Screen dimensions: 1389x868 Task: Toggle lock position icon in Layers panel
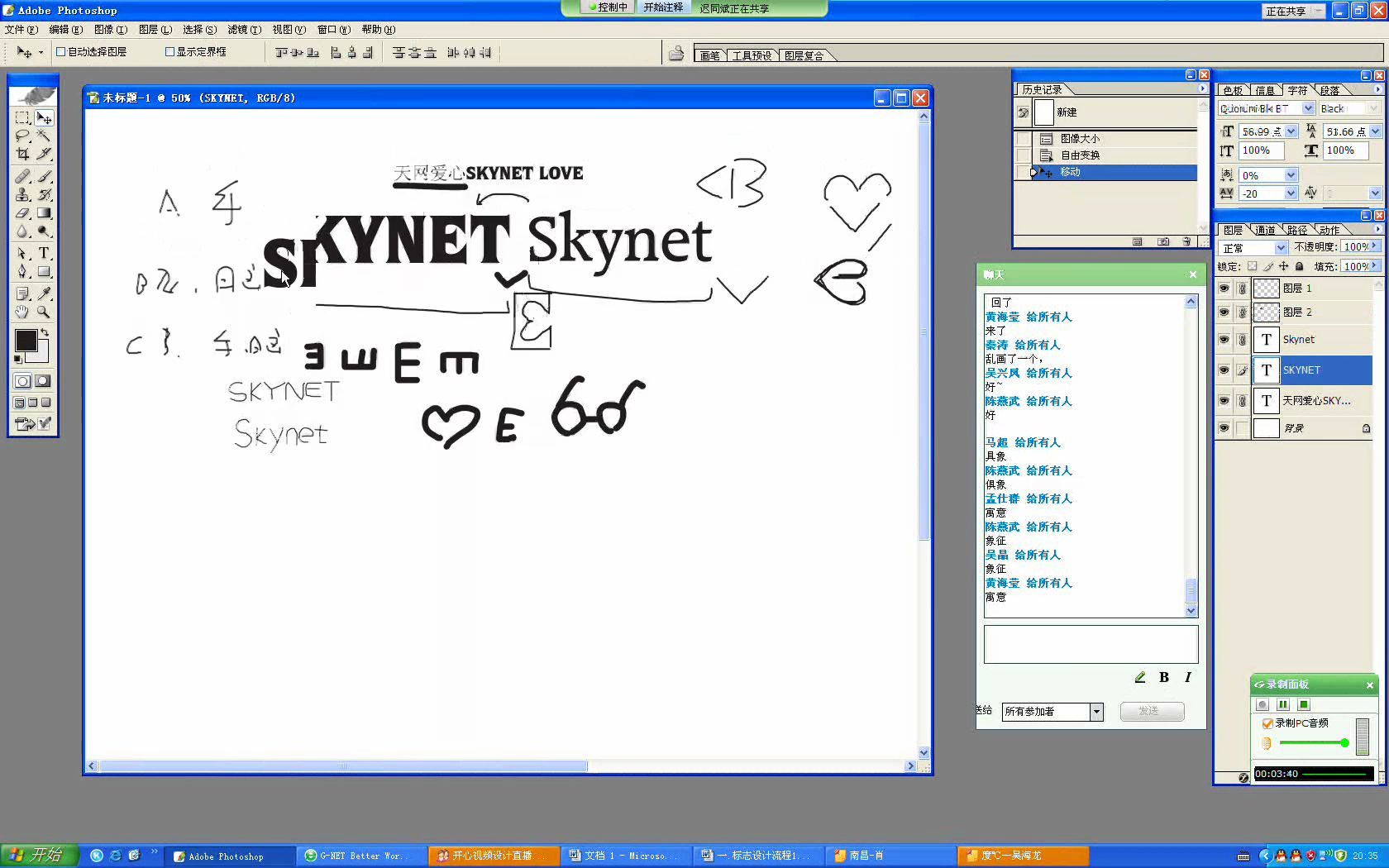coord(1283,266)
